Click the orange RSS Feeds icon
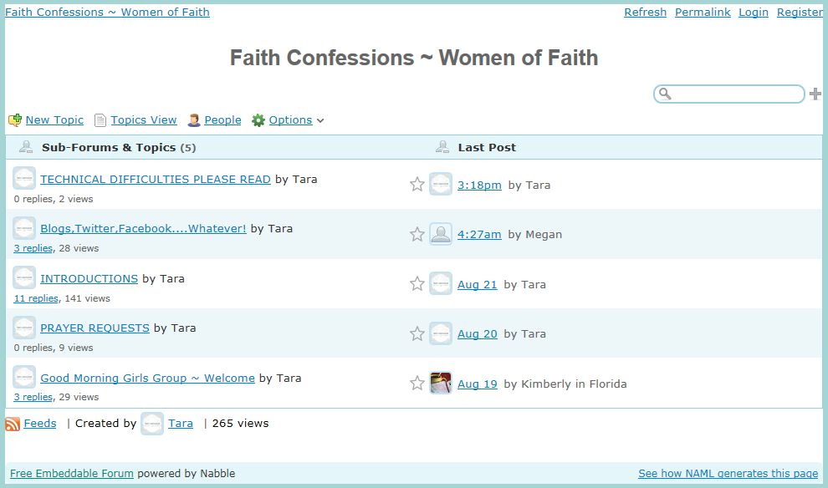This screenshot has width=828, height=488. pyautogui.click(x=13, y=424)
